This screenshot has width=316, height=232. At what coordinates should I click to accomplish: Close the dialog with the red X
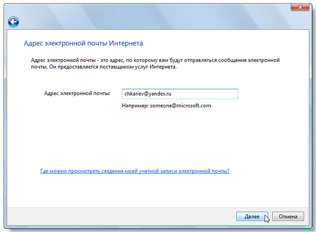click(300, 7)
